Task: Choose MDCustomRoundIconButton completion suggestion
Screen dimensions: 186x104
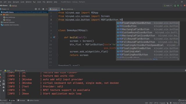Action: [147, 33]
